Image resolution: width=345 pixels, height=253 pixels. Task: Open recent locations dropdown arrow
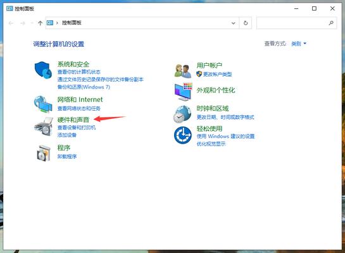[32, 23]
